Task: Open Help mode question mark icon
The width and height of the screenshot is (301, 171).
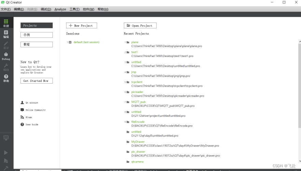Action: click(6, 78)
